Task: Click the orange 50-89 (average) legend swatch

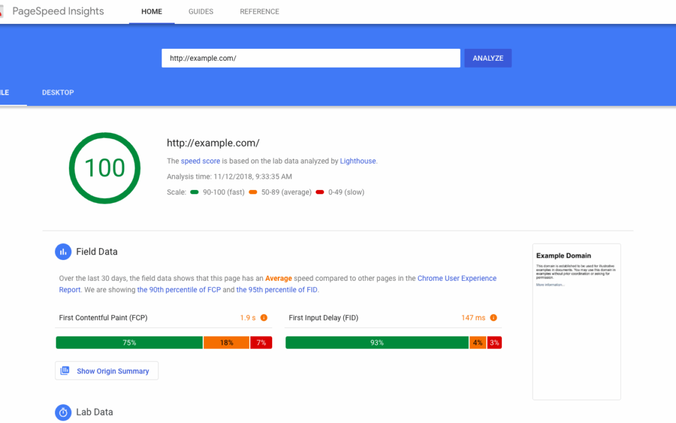Action: [253, 192]
